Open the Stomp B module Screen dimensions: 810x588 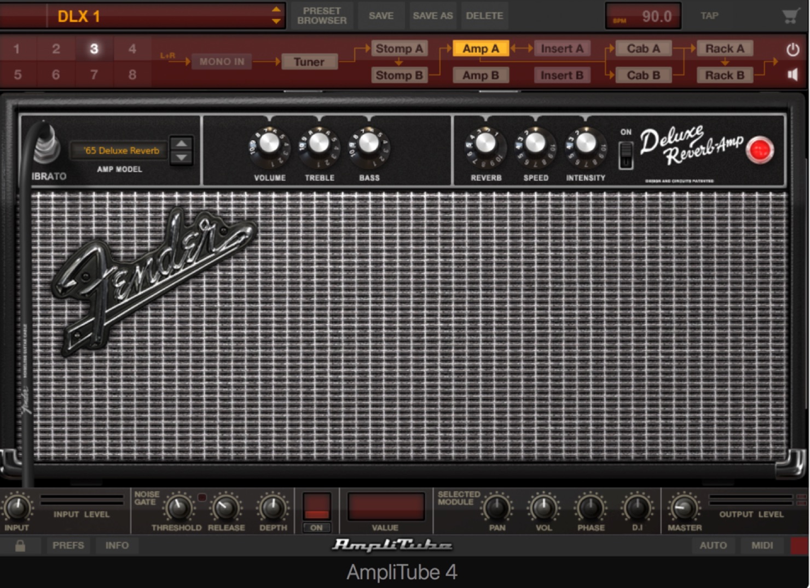point(399,76)
